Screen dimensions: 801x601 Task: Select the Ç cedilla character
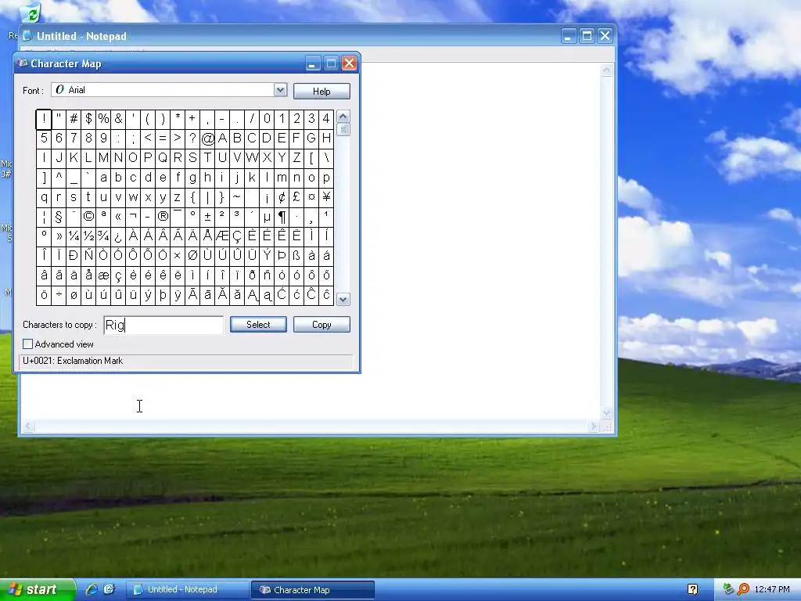click(x=237, y=236)
